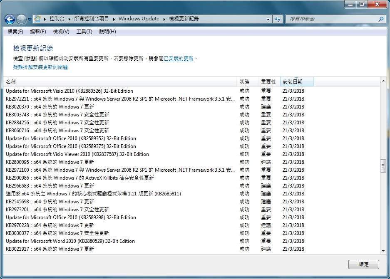
Task: Click 重要 importance in Visio Viewer row
Action: pos(266,154)
